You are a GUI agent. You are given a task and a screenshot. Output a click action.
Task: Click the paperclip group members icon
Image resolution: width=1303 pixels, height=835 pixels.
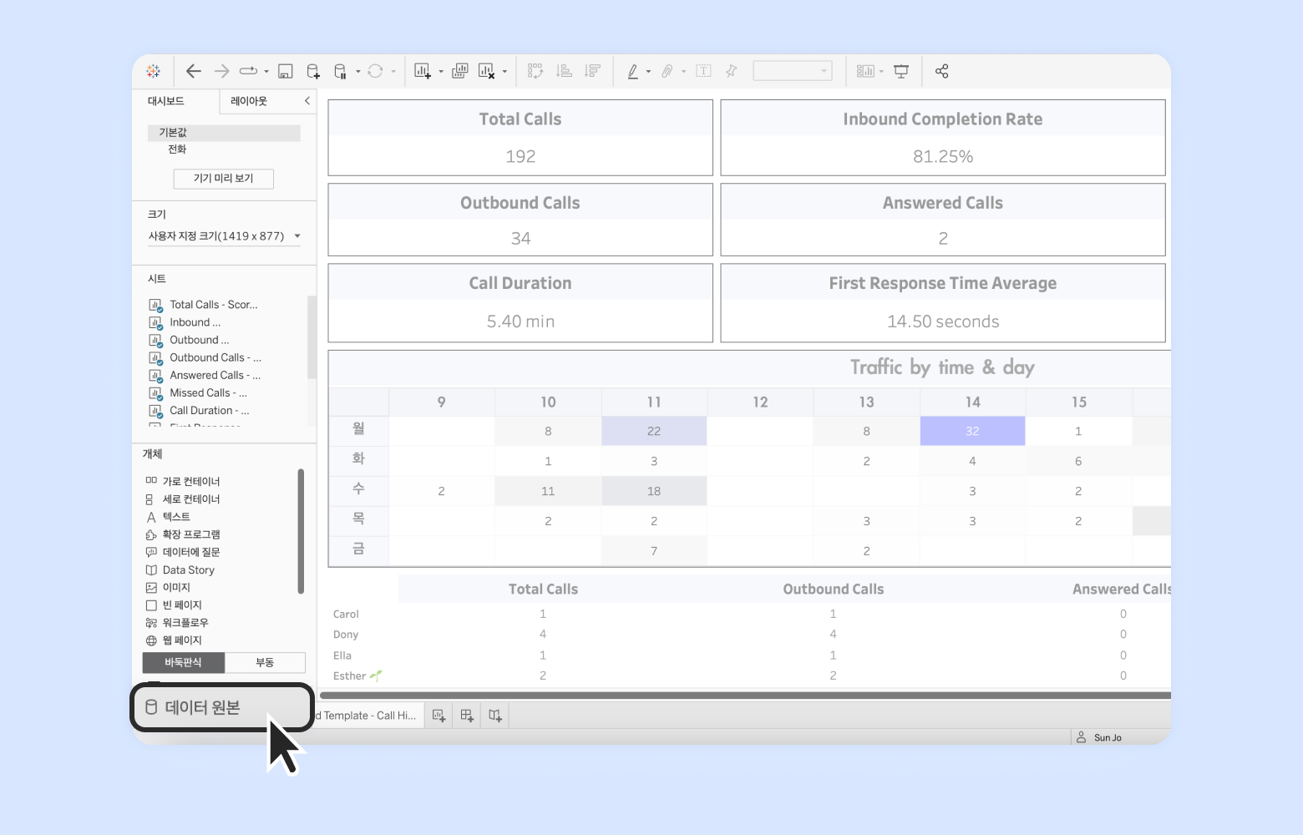(x=667, y=71)
